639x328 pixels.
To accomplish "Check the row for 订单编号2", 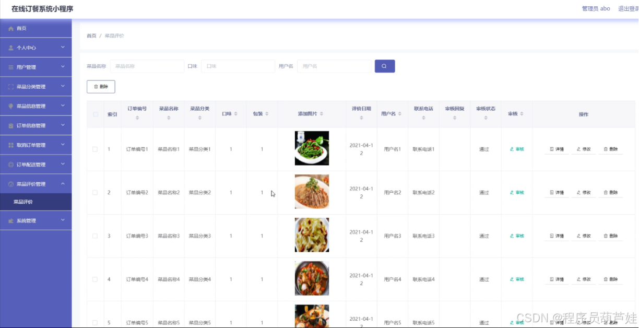I will pos(95,193).
